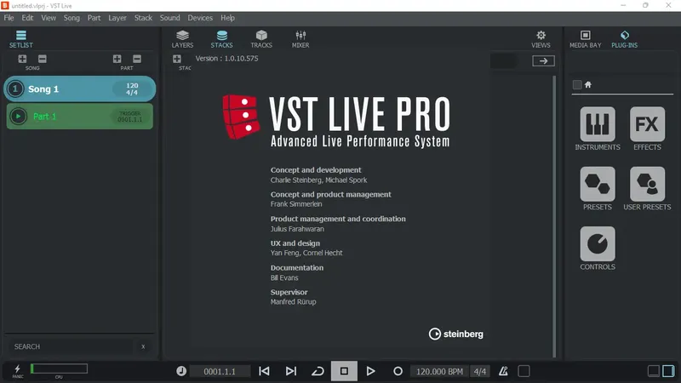
Task: Toggle the square box after metronome
Action: click(x=524, y=371)
